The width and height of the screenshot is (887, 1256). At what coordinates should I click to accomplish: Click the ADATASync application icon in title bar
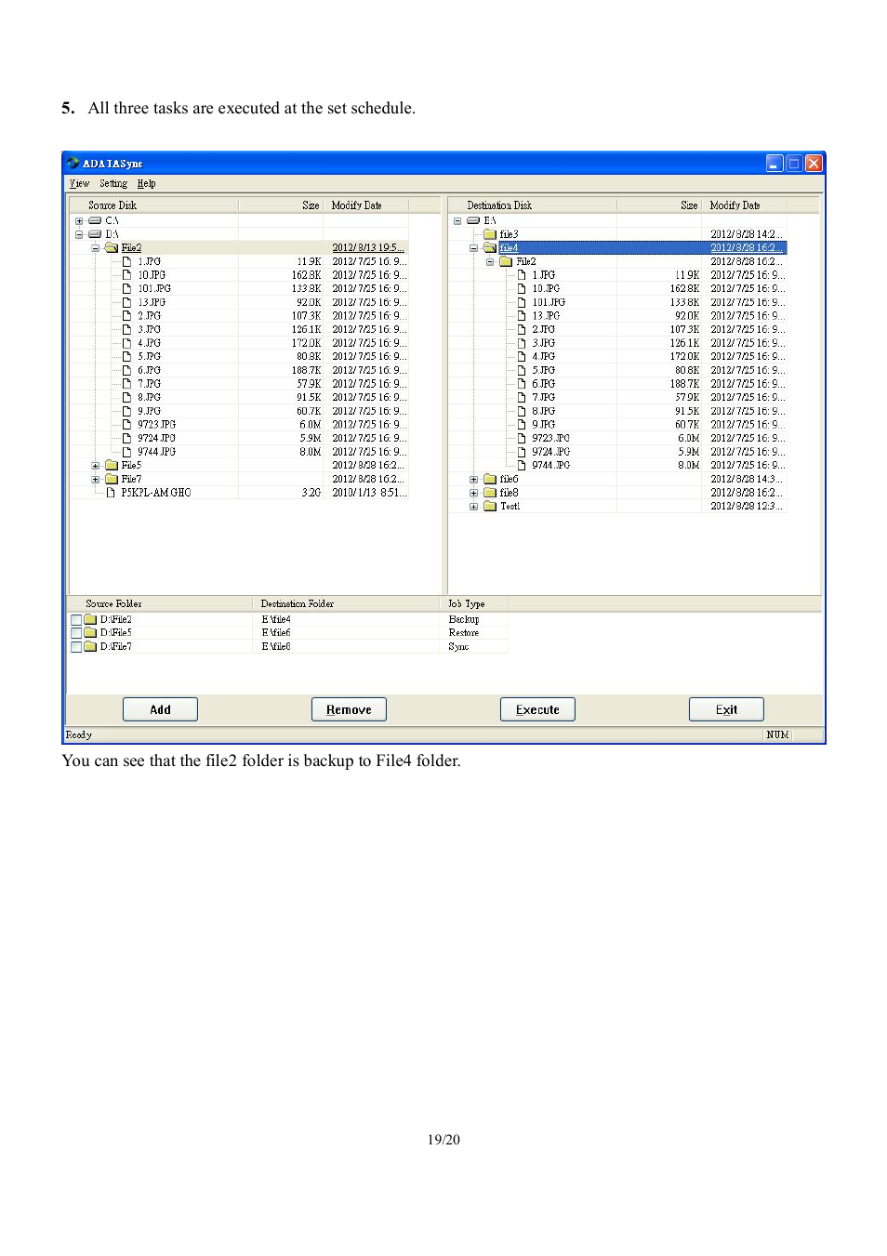pos(73,164)
